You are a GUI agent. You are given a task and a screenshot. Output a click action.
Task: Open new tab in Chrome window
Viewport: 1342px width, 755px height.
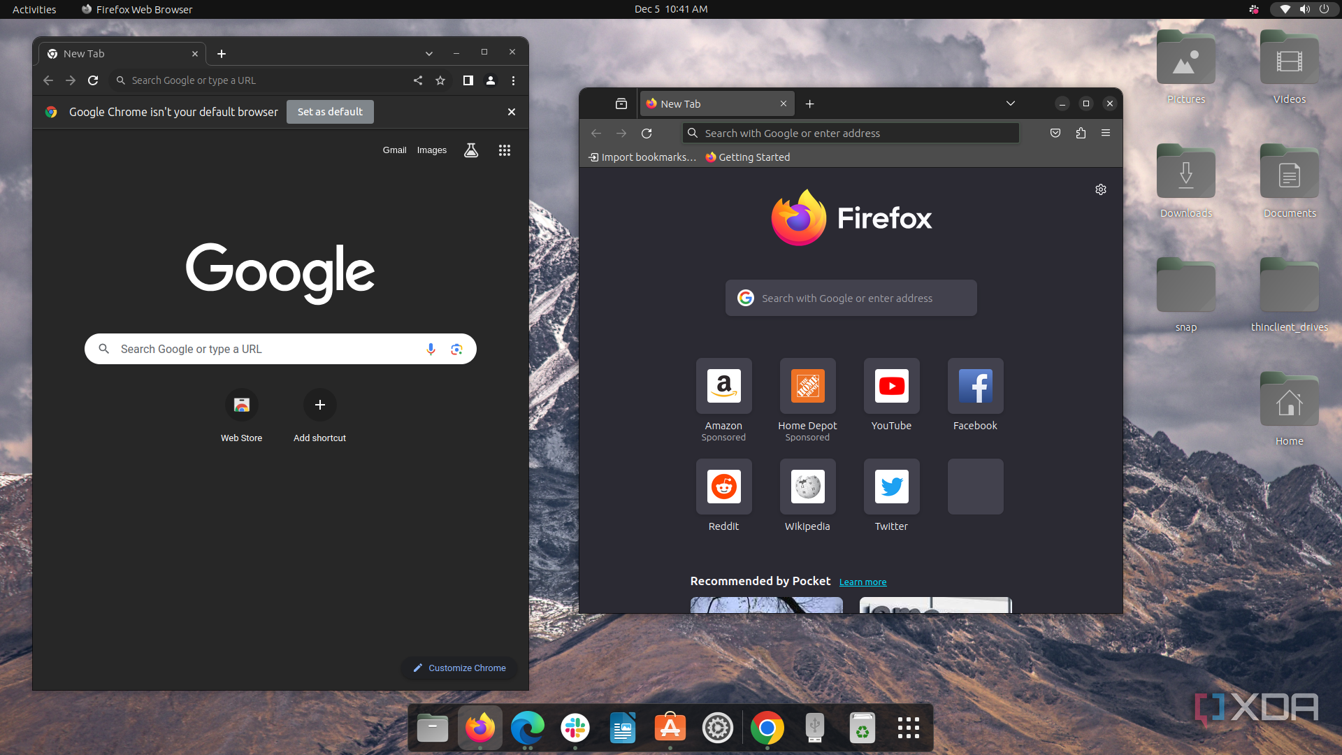[x=222, y=54]
